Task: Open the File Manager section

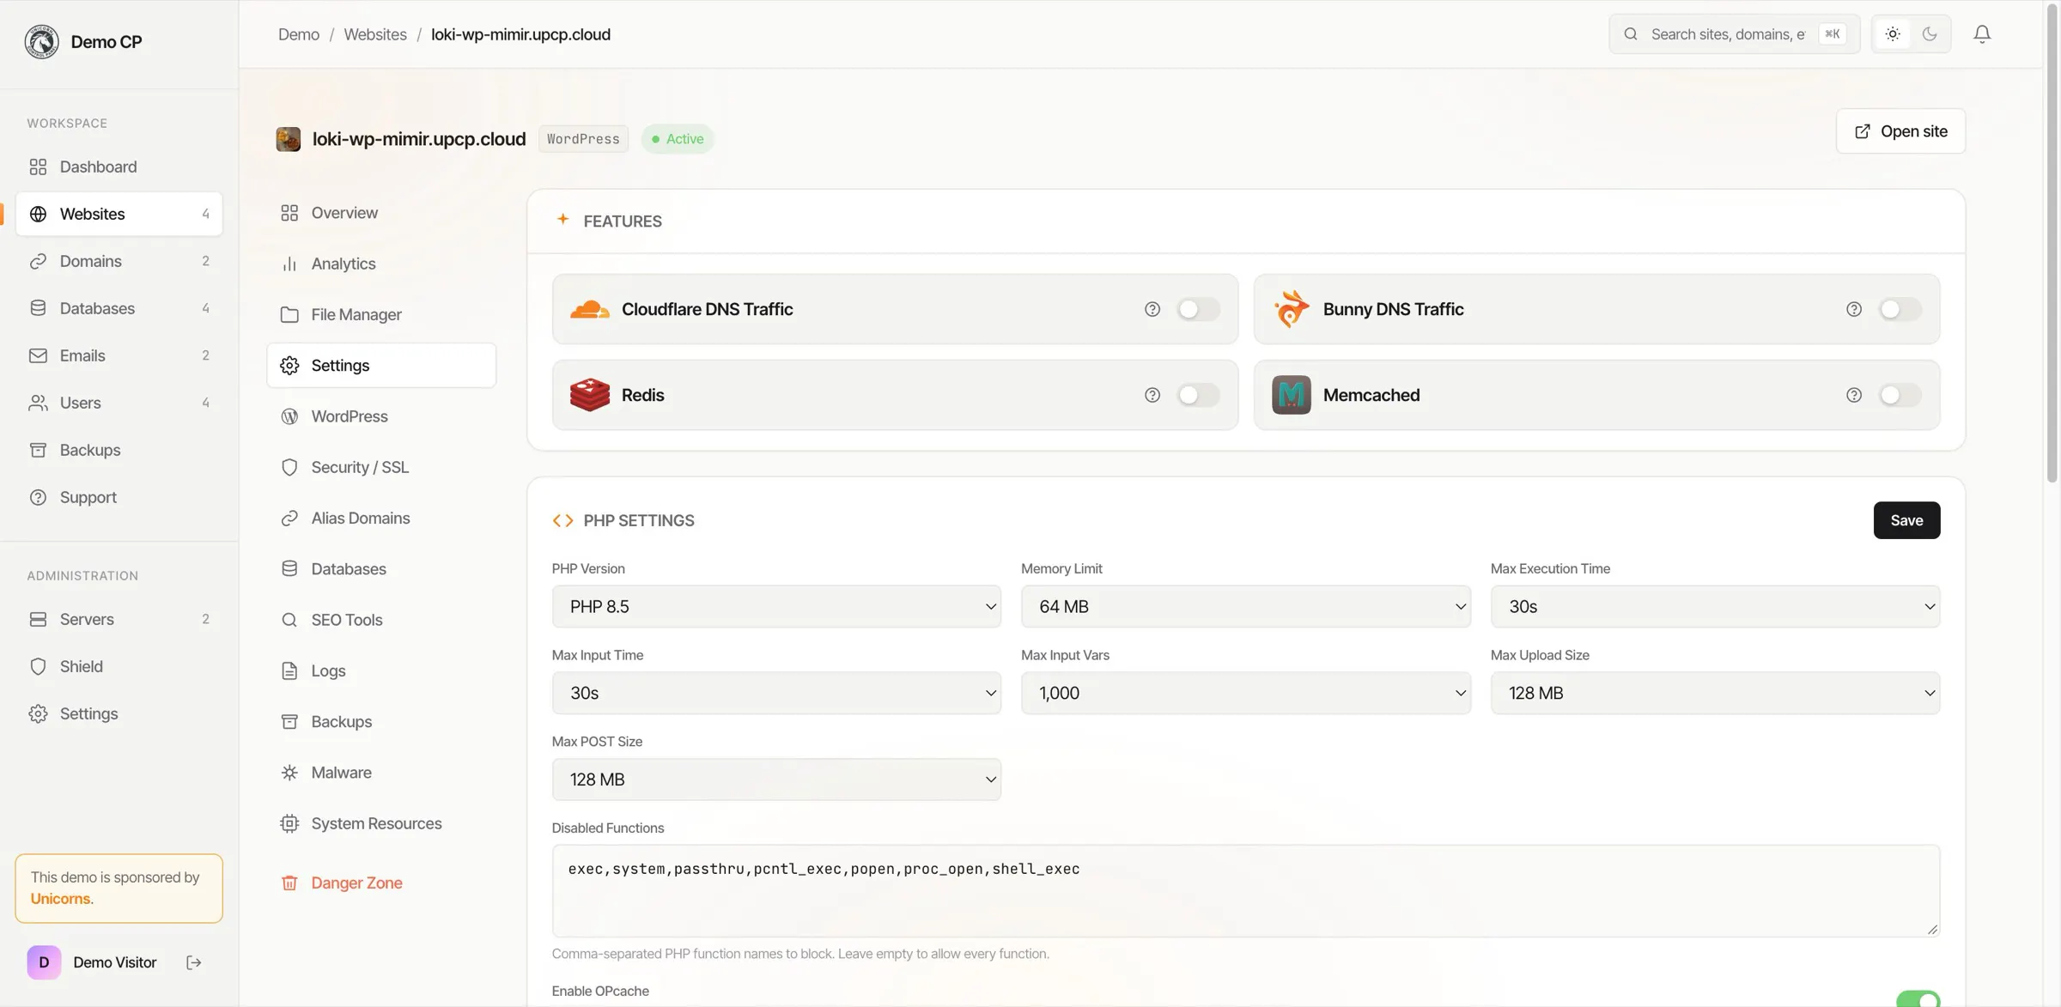Action: pos(381,314)
